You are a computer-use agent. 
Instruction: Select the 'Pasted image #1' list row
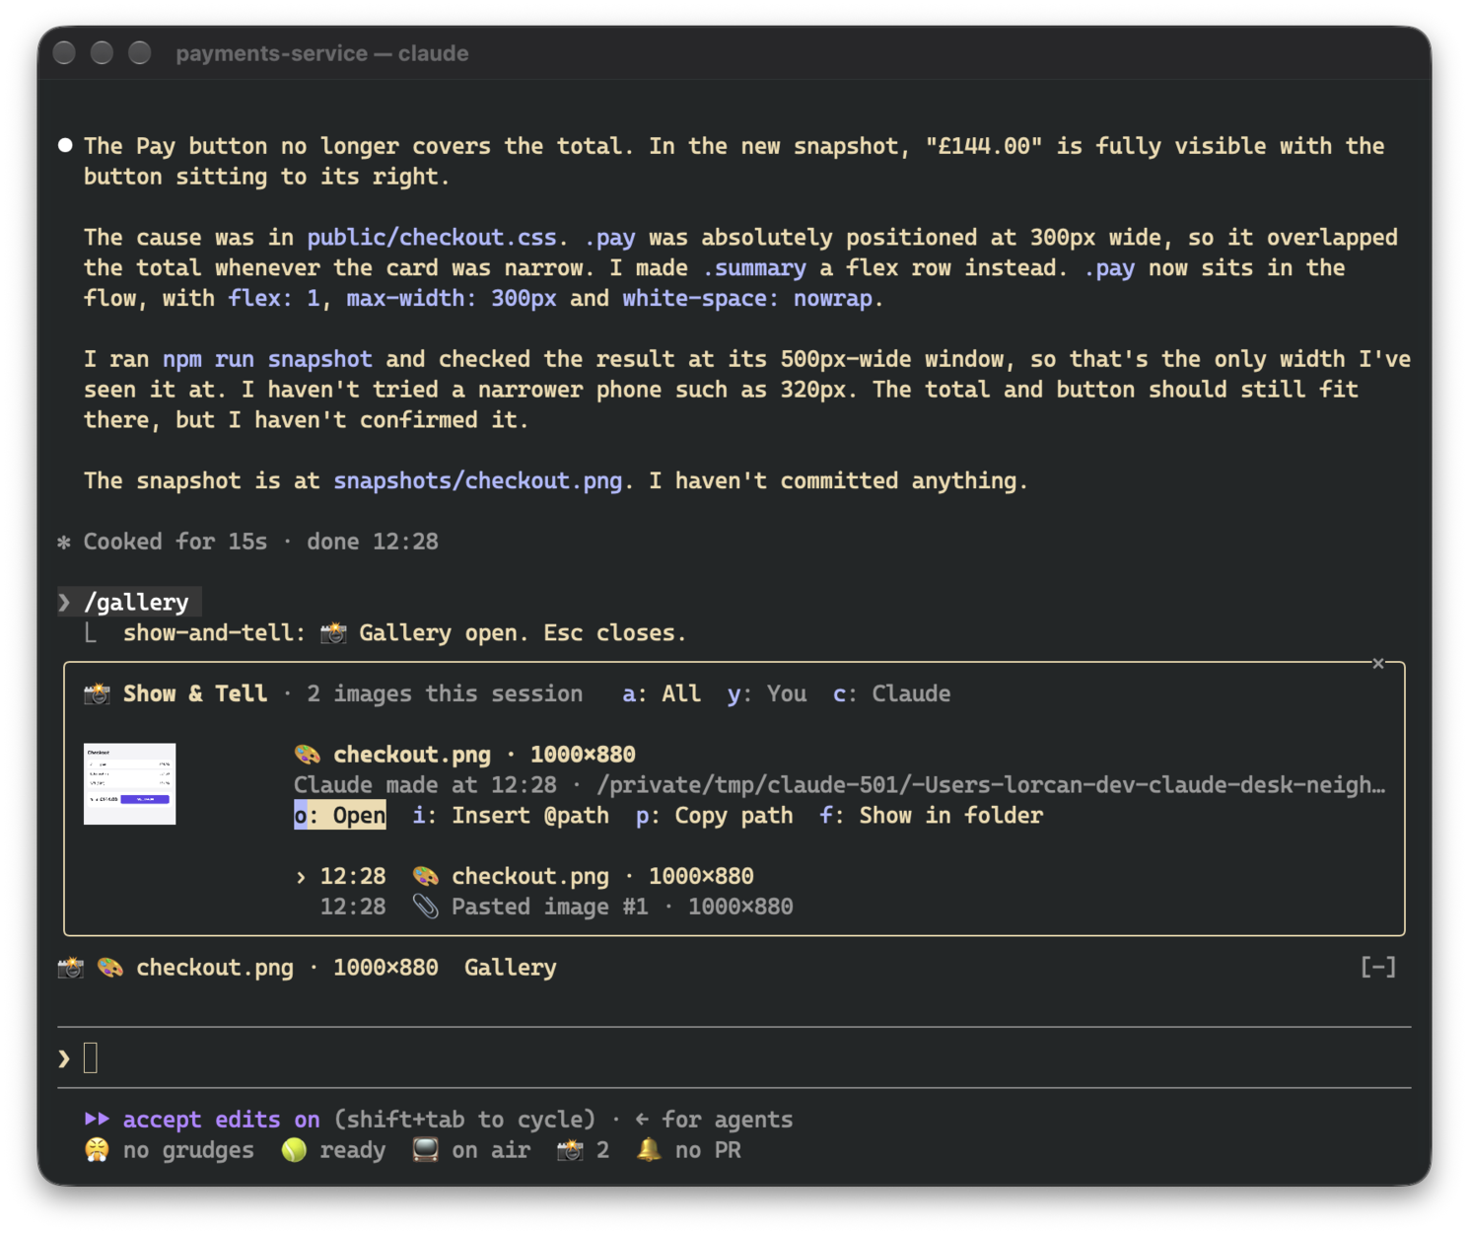click(x=557, y=908)
